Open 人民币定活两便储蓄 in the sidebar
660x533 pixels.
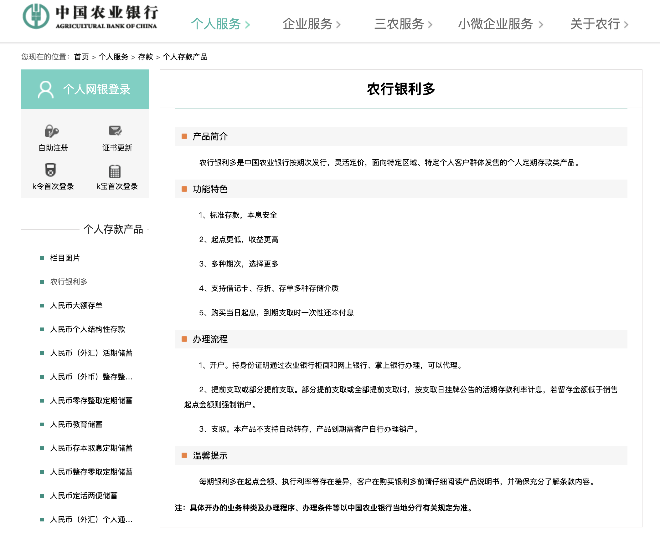pyautogui.click(x=84, y=496)
